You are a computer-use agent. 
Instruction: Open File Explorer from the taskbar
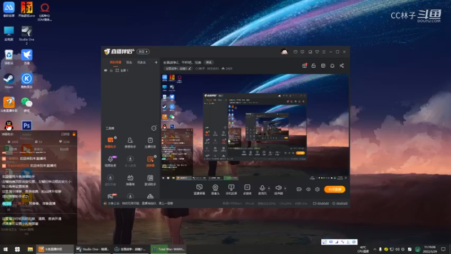pyautogui.click(x=30, y=249)
